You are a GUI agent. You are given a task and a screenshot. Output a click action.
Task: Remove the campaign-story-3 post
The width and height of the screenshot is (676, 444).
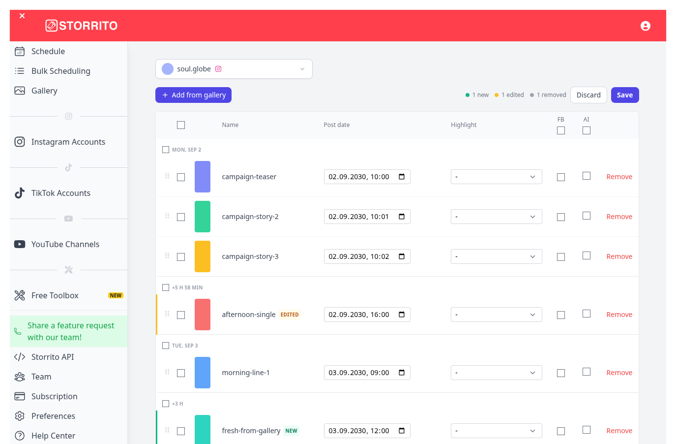[619, 256]
